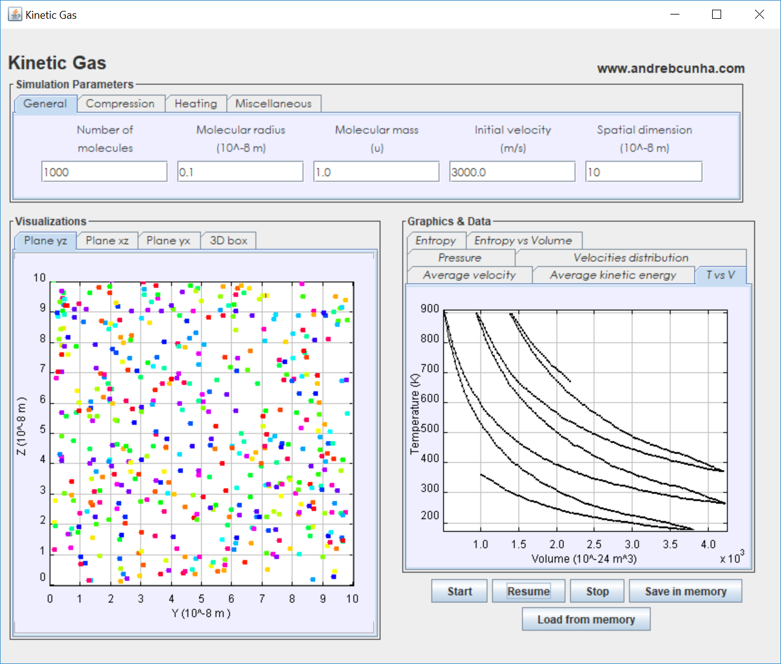Image resolution: width=781 pixels, height=664 pixels.
Task: Click the Simulation Parameters group title
Action: click(x=75, y=85)
